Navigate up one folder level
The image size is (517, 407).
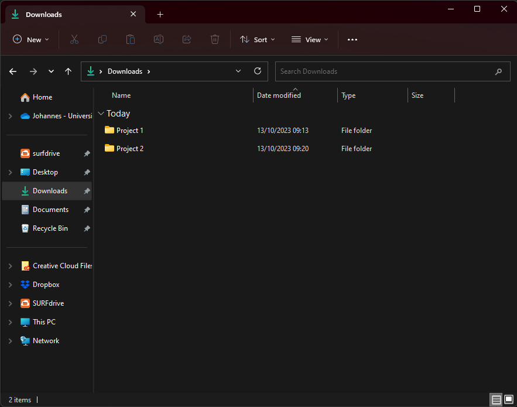click(x=69, y=71)
